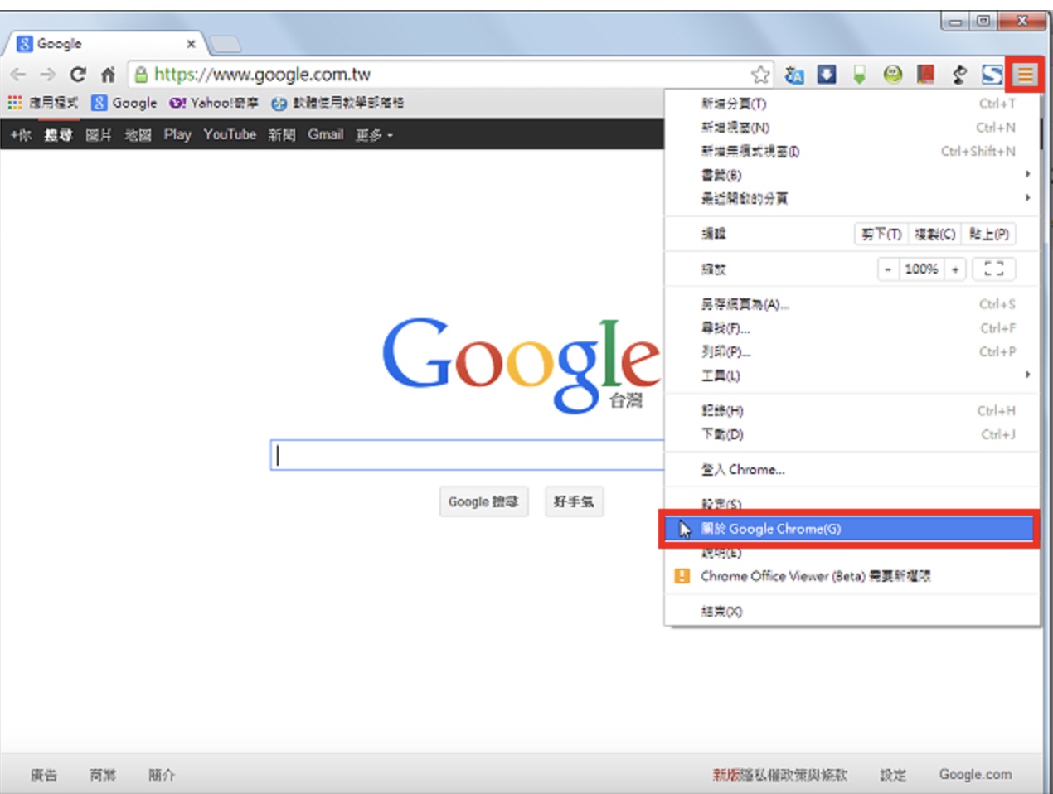
Task: Expand the 書籤(B) bookmarks submenu
Action: (852, 174)
